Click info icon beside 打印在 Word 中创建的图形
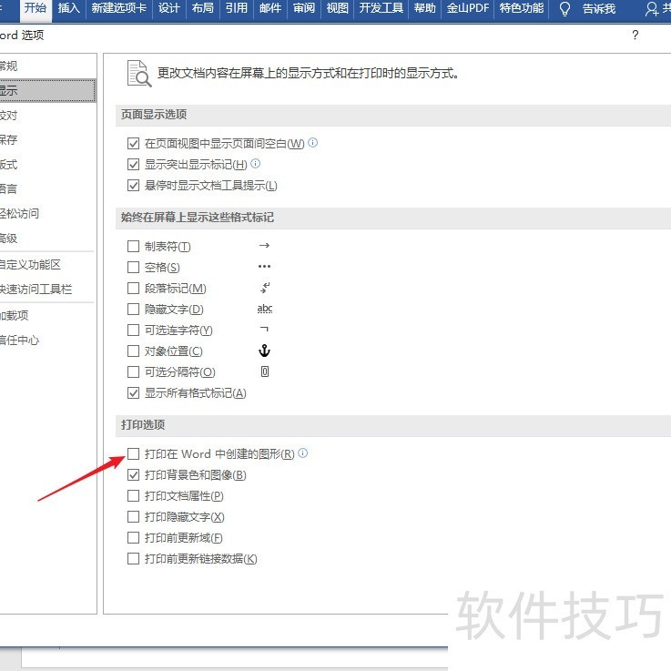 click(302, 452)
